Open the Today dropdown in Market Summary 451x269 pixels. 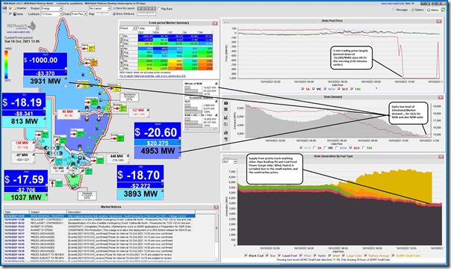148,28
